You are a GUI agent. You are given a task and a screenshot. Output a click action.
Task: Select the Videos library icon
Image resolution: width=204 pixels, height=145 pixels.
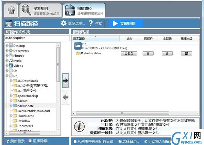(x=11, y=66)
